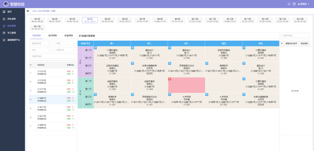Click the 智慧校园 logo icon
Screen dimensions: 314x151
click(5, 4)
